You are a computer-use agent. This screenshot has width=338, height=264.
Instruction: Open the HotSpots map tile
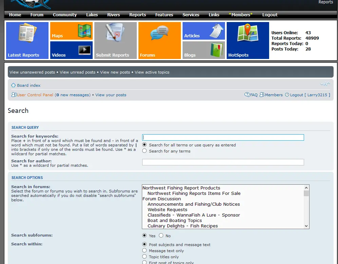click(248, 40)
